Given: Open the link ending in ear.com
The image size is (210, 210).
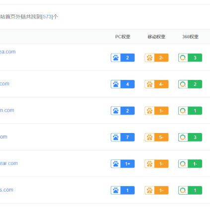Looking at the screenshot, I should (9, 163).
